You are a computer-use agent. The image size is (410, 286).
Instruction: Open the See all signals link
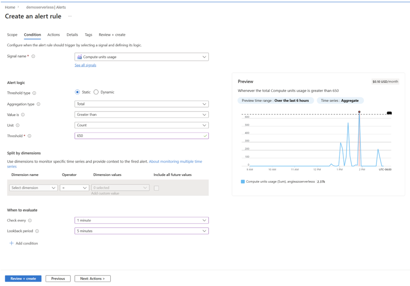click(85, 65)
